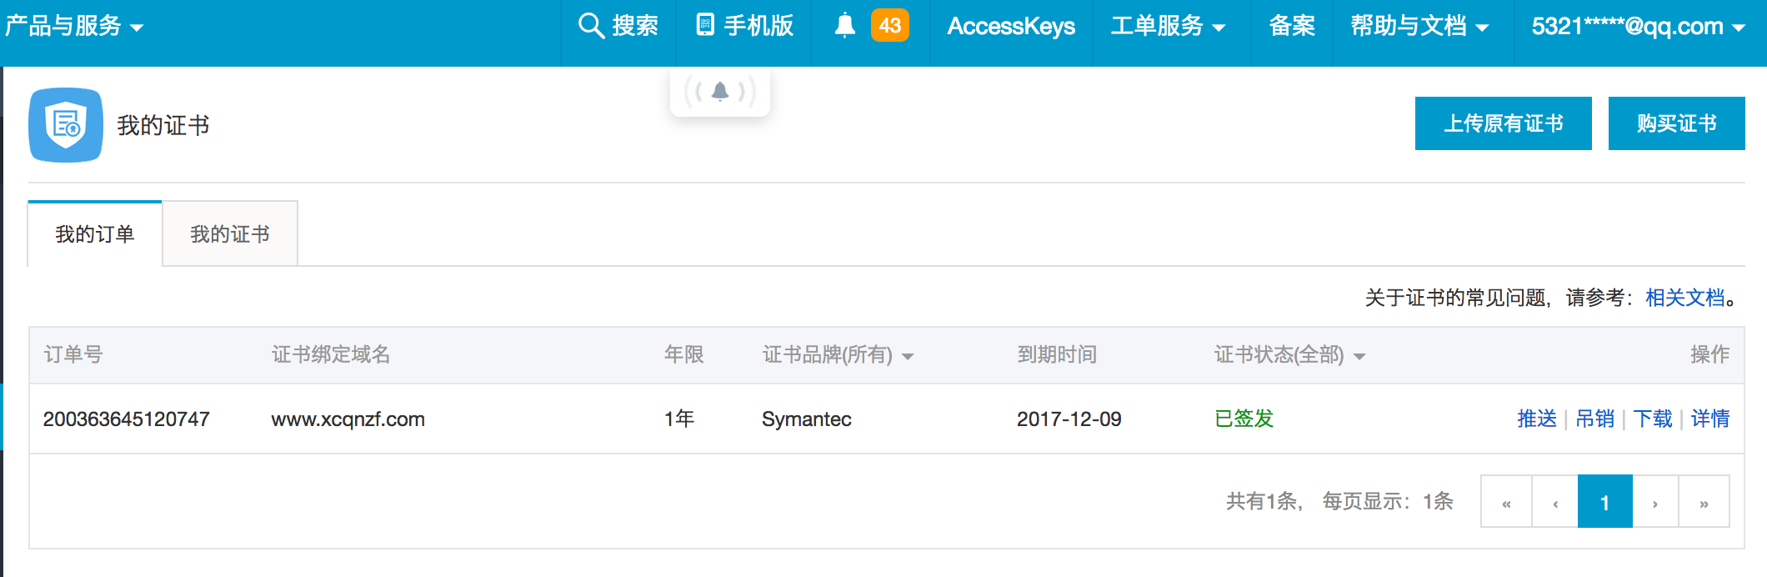Image resolution: width=1767 pixels, height=577 pixels.
Task: Click 推送 for the Symantec certificate
Action: (1537, 419)
